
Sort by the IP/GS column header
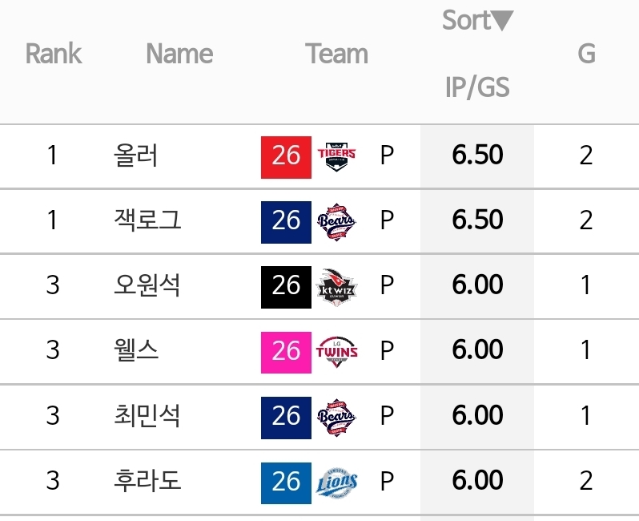pos(477,87)
